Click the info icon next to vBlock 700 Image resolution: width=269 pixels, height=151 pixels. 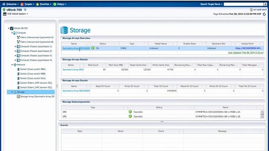25,10
